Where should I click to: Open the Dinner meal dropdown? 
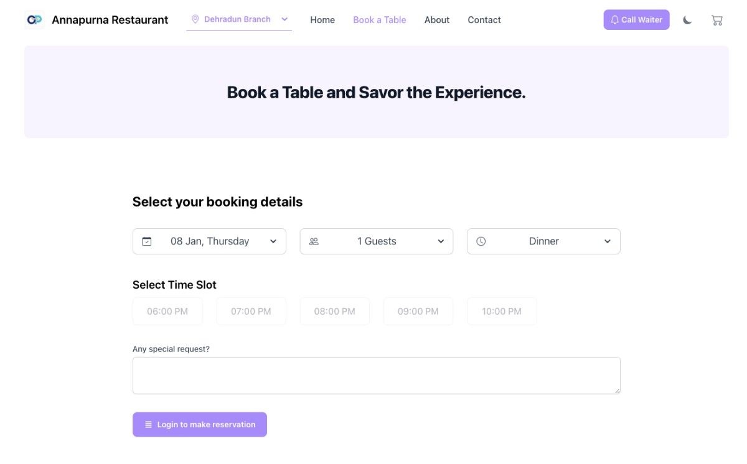point(543,241)
